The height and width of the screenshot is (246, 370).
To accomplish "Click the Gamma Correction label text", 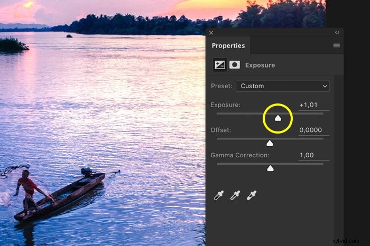I will (x=240, y=155).
